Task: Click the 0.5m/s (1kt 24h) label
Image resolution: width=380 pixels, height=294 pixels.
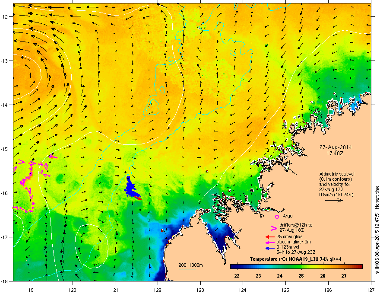Action: pyautogui.click(x=336, y=195)
